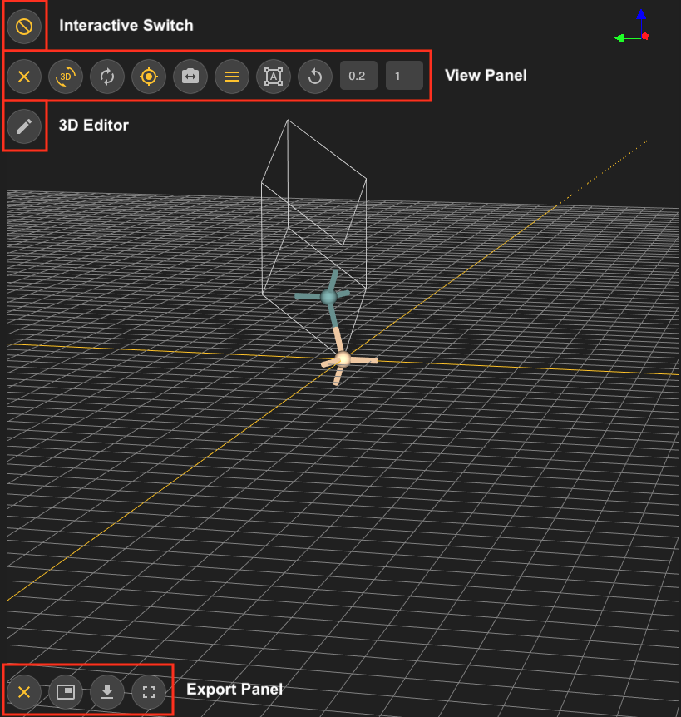
Task: Enable fullscreen via Export Panel icon
Action: (x=149, y=692)
